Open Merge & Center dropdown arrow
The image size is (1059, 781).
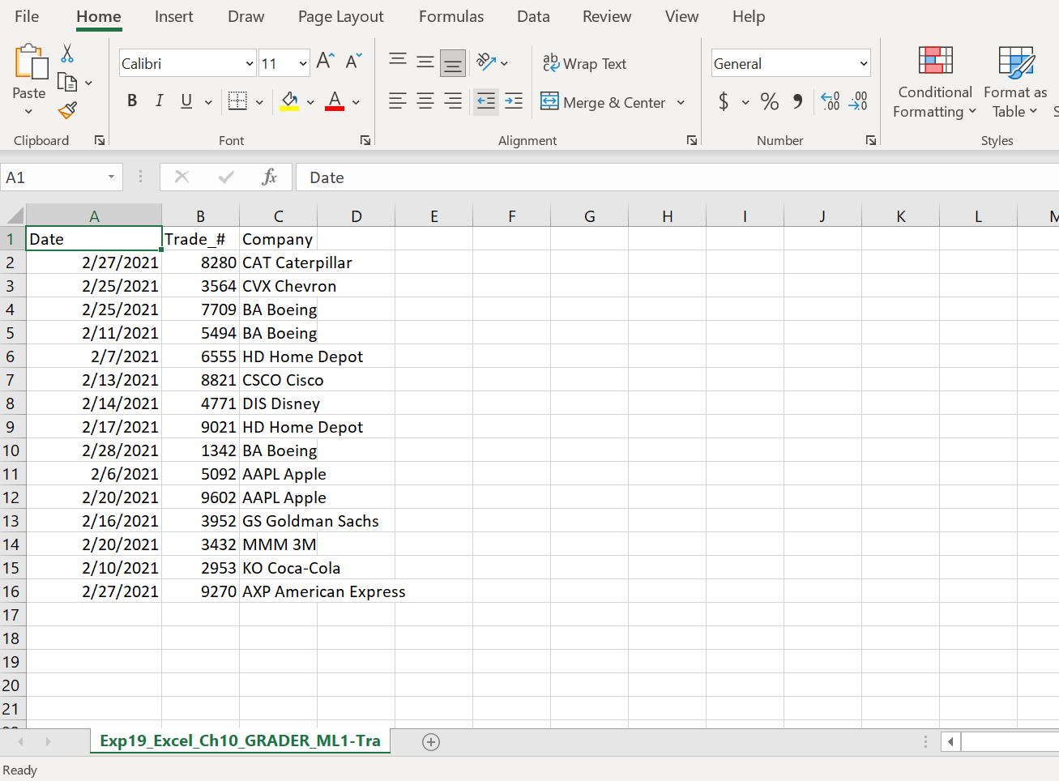pos(681,103)
